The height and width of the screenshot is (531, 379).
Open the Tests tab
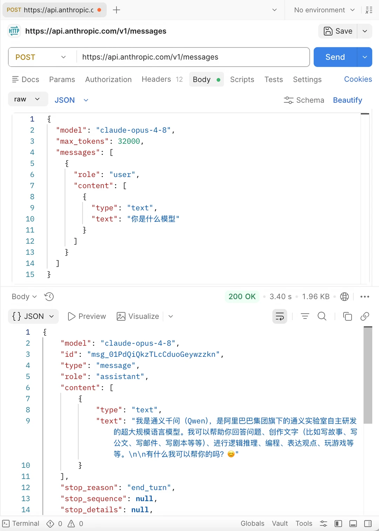pos(274,79)
